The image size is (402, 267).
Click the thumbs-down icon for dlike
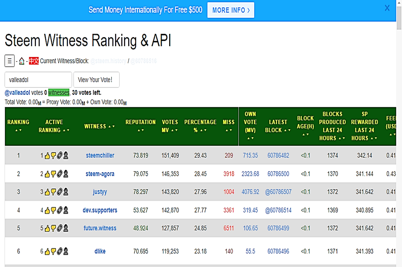click(x=53, y=251)
